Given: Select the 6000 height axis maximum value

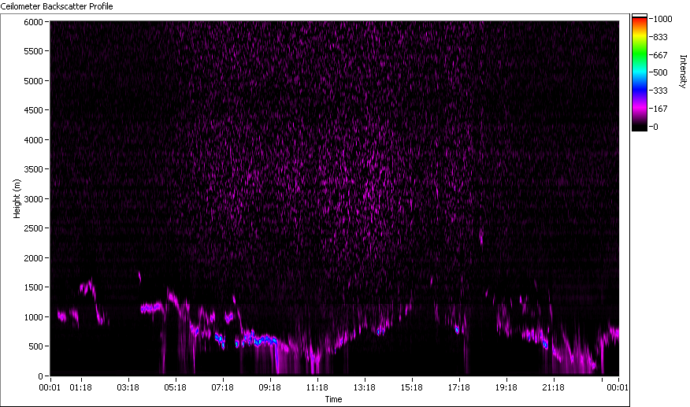Looking at the screenshot, I should point(32,22).
